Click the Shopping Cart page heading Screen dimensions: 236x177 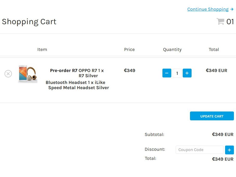point(29,22)
